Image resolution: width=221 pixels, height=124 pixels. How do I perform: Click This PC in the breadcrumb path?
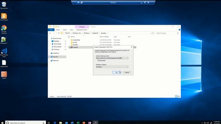67,33
